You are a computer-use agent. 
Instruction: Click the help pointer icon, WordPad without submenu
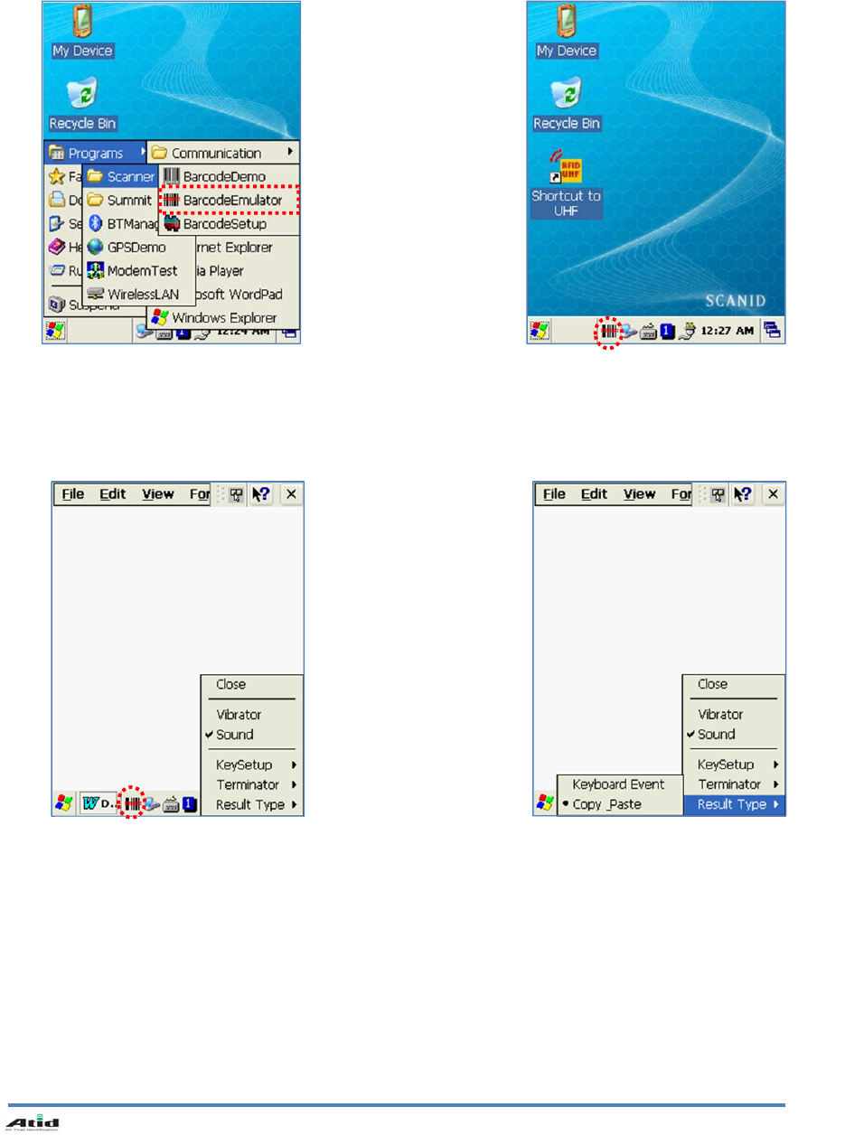261,494
